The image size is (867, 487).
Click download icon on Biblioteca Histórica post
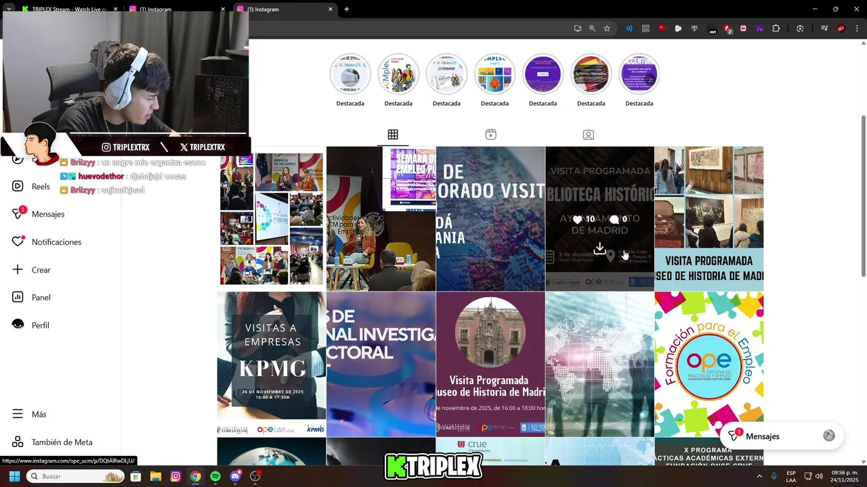[599, 249]
